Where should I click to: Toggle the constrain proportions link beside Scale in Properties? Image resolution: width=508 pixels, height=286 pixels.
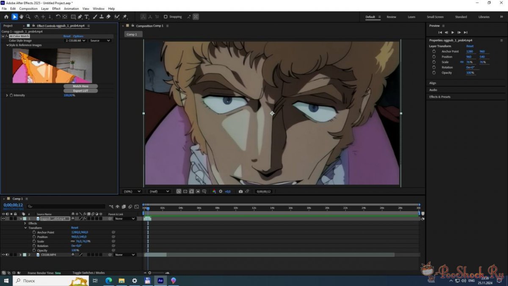[462, 62]
